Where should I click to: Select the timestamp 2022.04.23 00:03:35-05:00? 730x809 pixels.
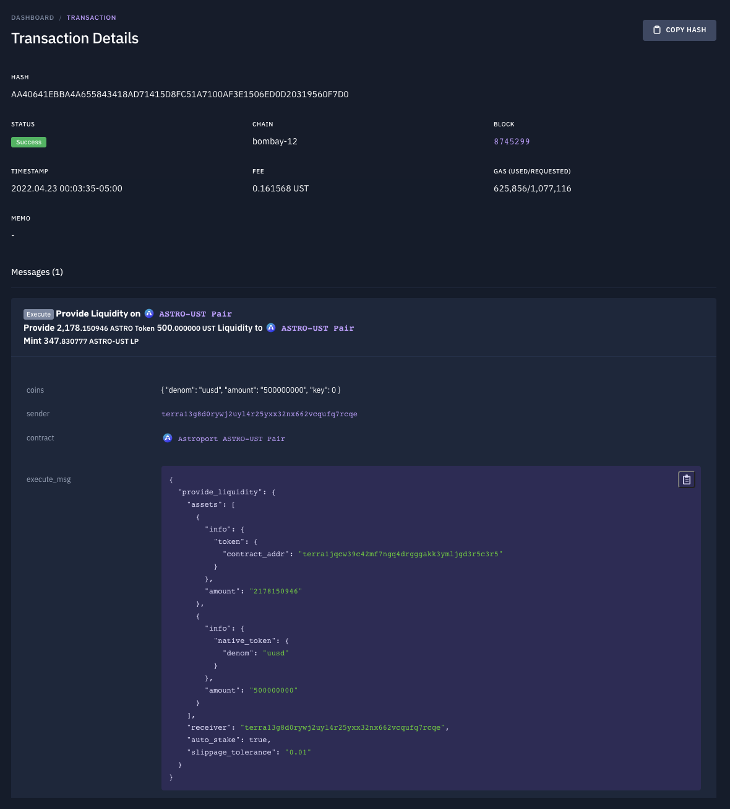(x=67, y=188)
